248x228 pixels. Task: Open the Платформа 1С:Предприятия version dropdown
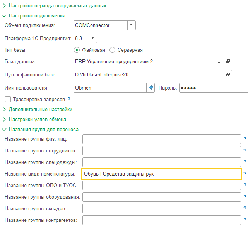click(93, 38)
